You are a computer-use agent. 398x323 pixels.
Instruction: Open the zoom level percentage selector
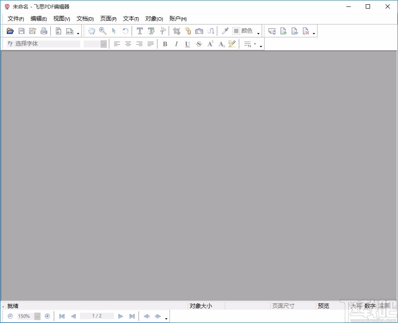(37, 316)
